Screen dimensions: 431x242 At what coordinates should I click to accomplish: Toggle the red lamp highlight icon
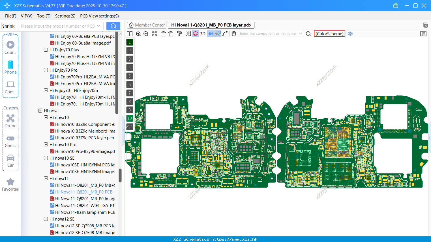[196, 34]
